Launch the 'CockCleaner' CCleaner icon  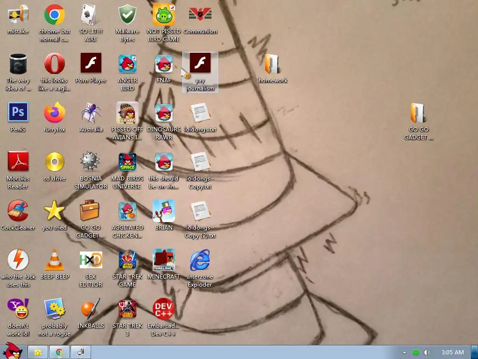(18, 211)
